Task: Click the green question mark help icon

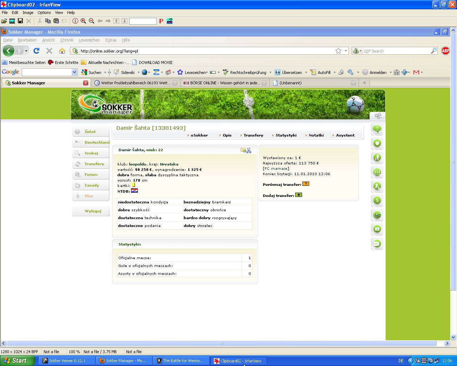Action: 377,129
